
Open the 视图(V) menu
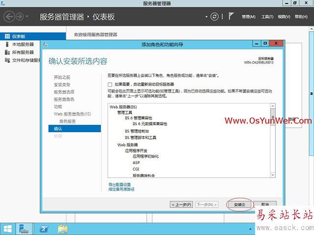[284, 17]
